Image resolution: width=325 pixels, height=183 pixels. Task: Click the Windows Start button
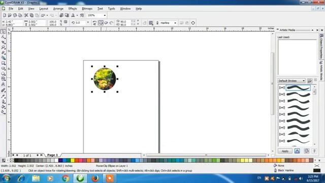[6, 178]
